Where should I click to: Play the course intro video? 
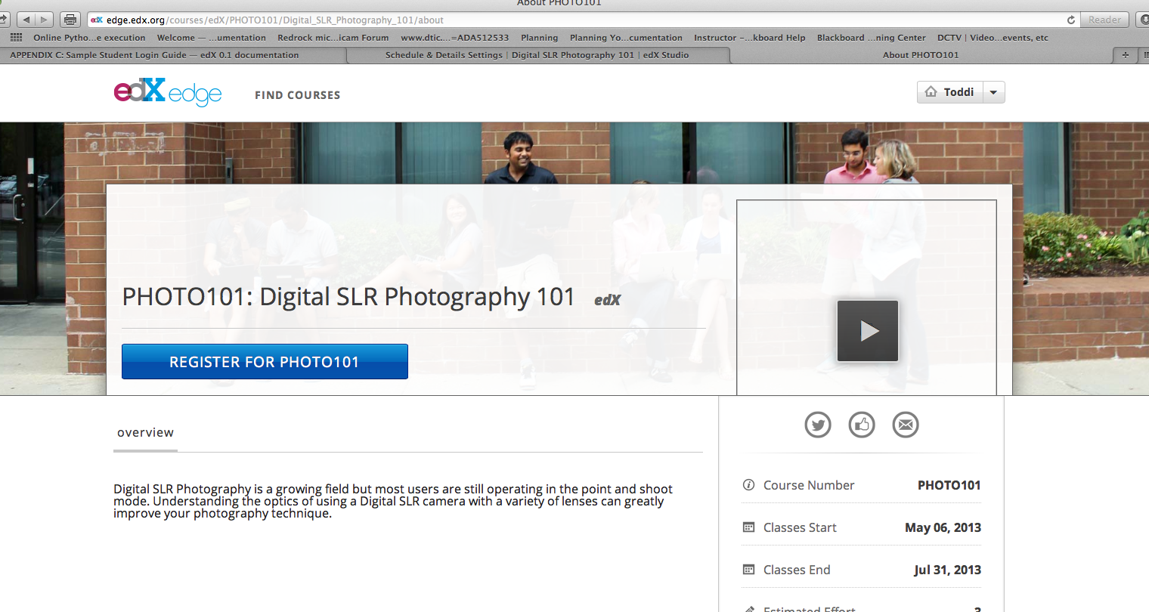click(x=867, y=331)
